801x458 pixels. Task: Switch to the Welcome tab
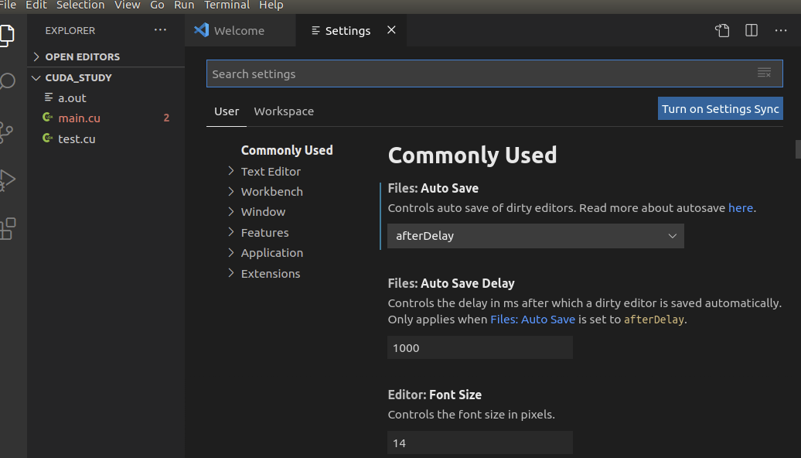240,30
